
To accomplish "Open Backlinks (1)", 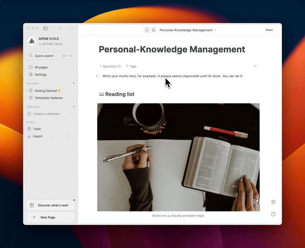I will click(x=110, y=66).
